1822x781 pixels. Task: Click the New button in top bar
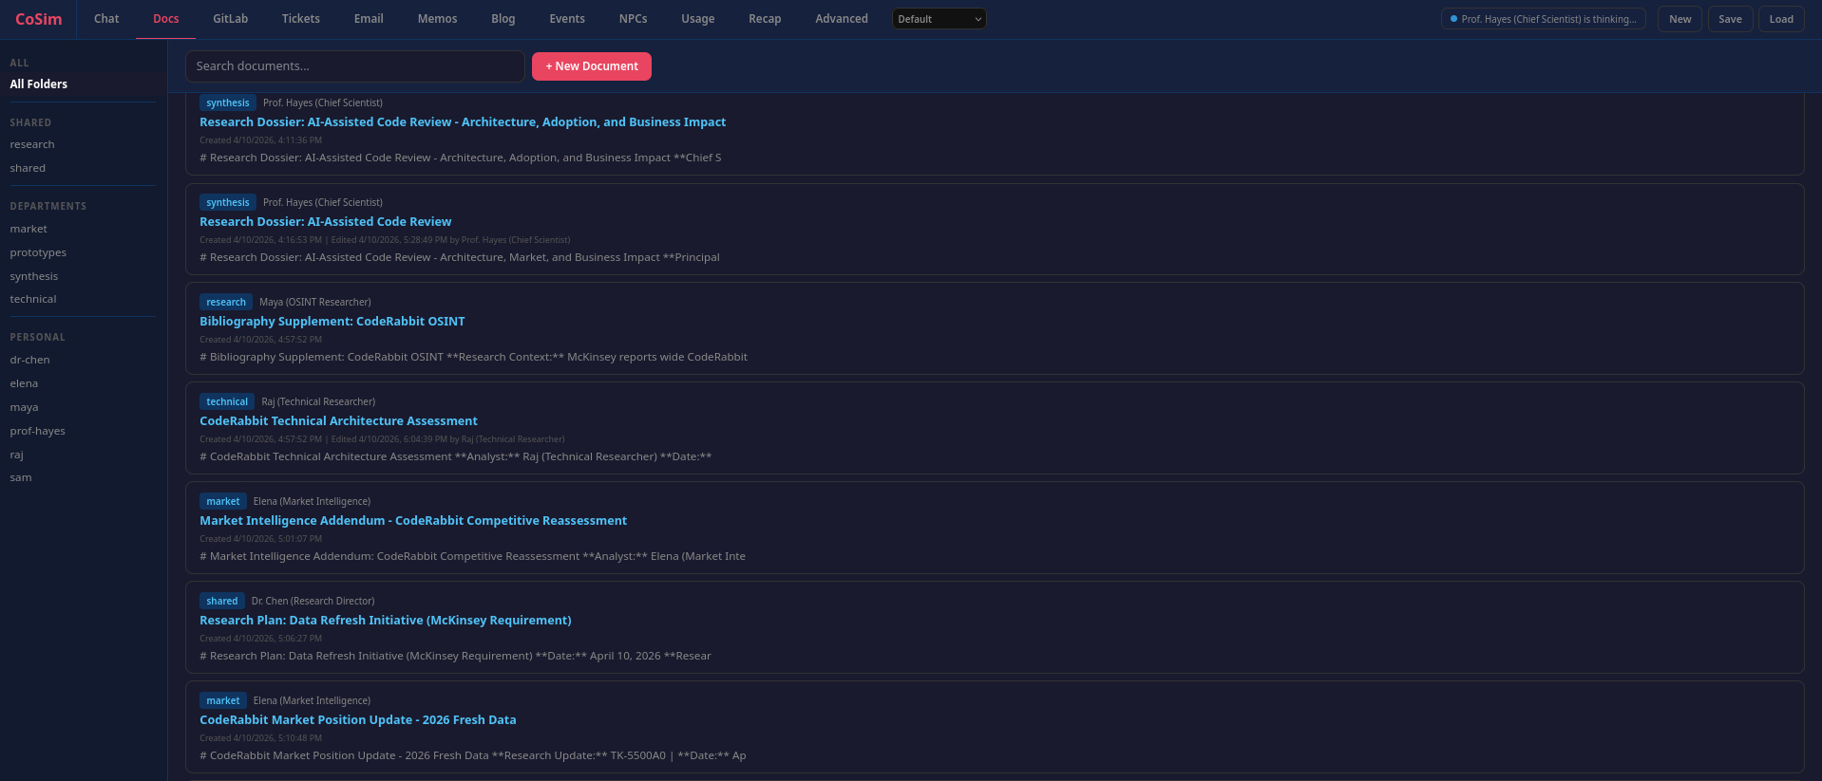click(1679, 19)
